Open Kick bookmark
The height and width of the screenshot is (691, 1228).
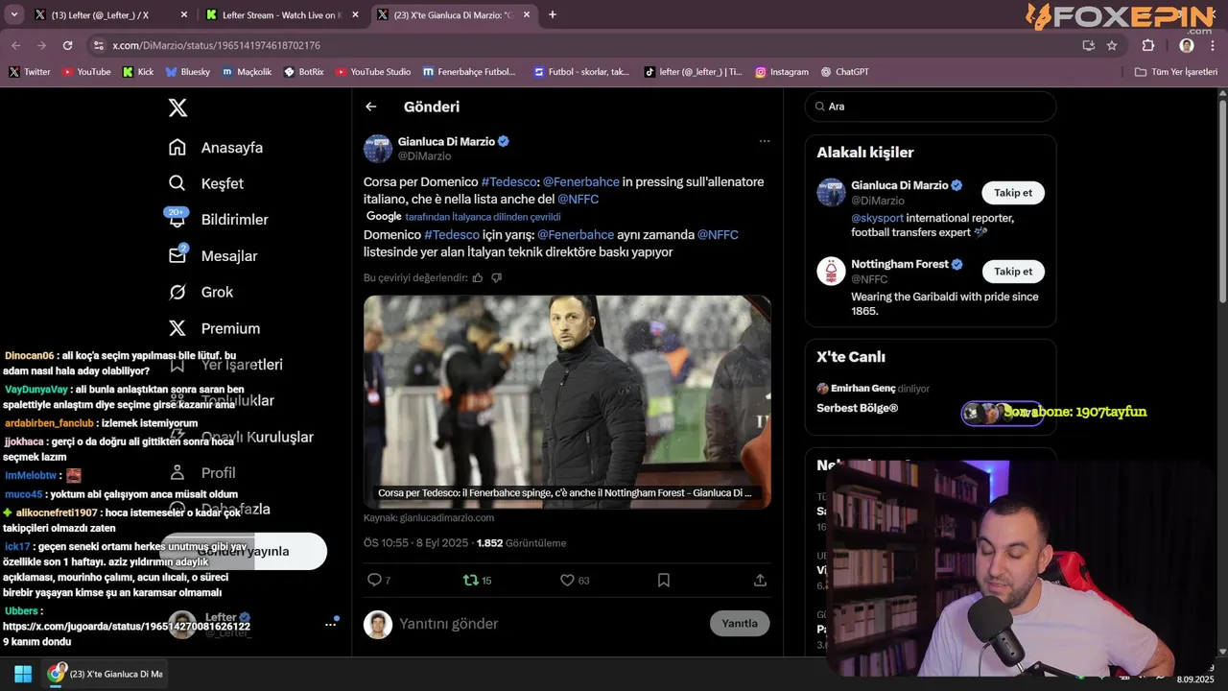pos(138,72)
